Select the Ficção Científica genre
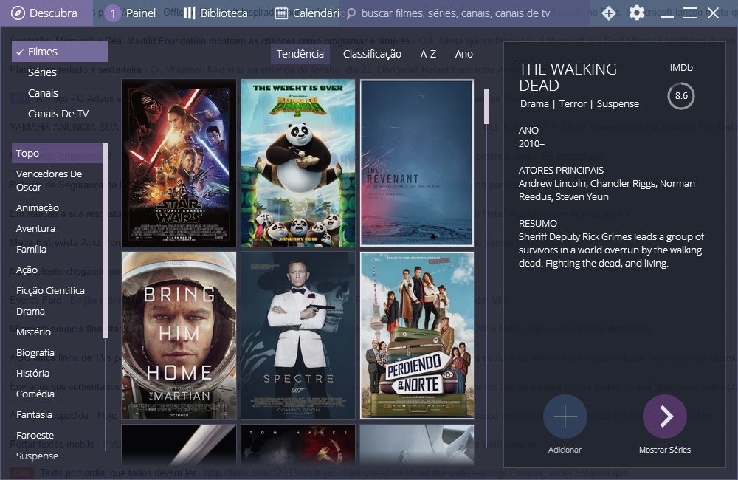738x480 pixels. coord(50,290)
